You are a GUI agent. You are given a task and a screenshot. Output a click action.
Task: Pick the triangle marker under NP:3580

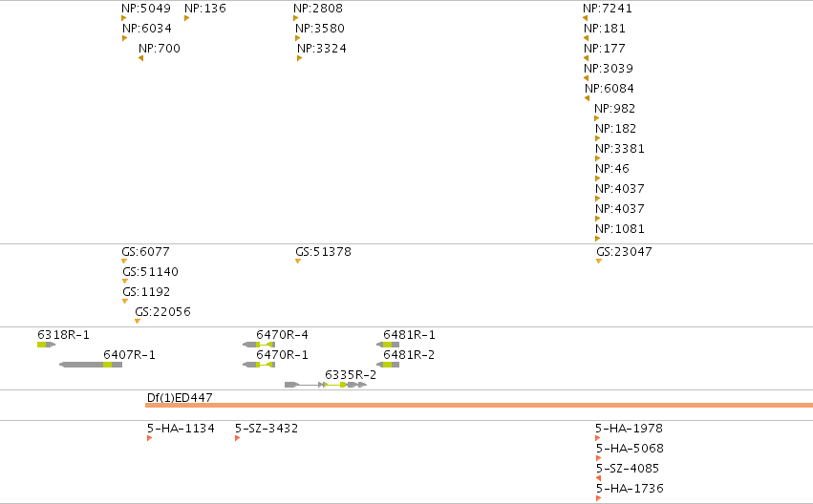point(298,38)
